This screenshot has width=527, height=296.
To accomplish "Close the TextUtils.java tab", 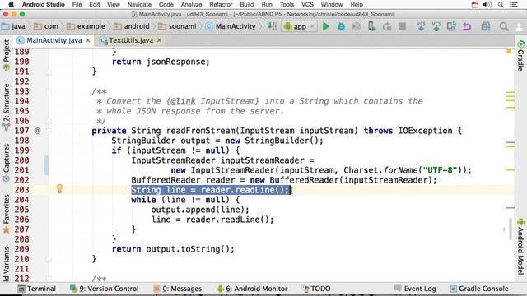I will point(159,40).
